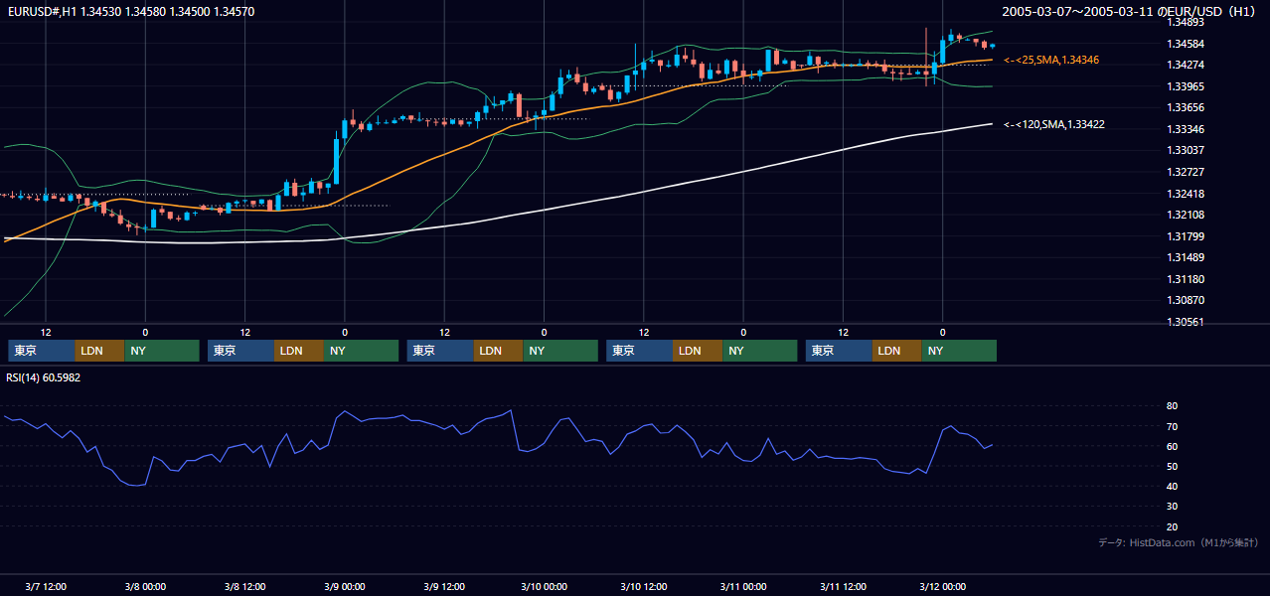The image size is (1270, 596).
Task: Click the RSI(14) 60.5982 indicator label
Action: [x=43, y=377]
